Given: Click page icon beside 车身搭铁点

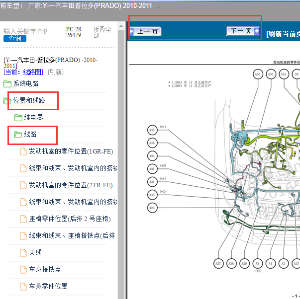Looking at the screenshot, I should (23, 270).
